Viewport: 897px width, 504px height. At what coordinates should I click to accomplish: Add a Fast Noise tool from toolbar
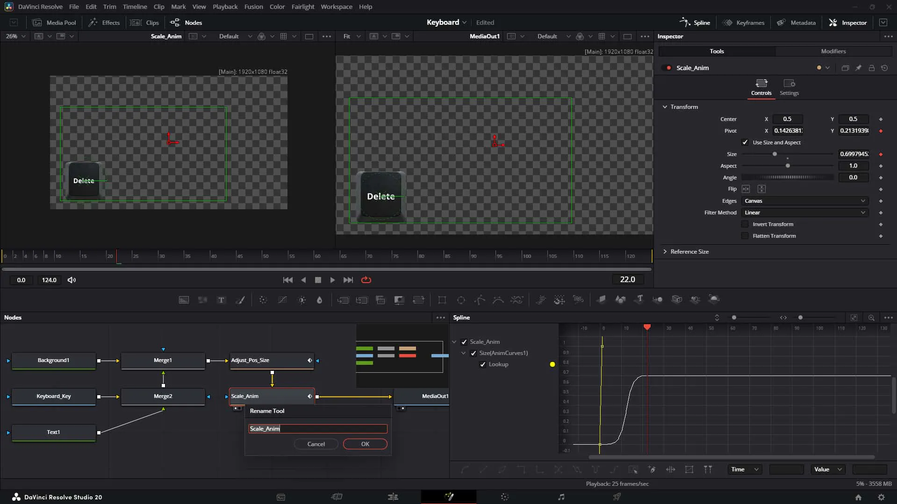202,300
